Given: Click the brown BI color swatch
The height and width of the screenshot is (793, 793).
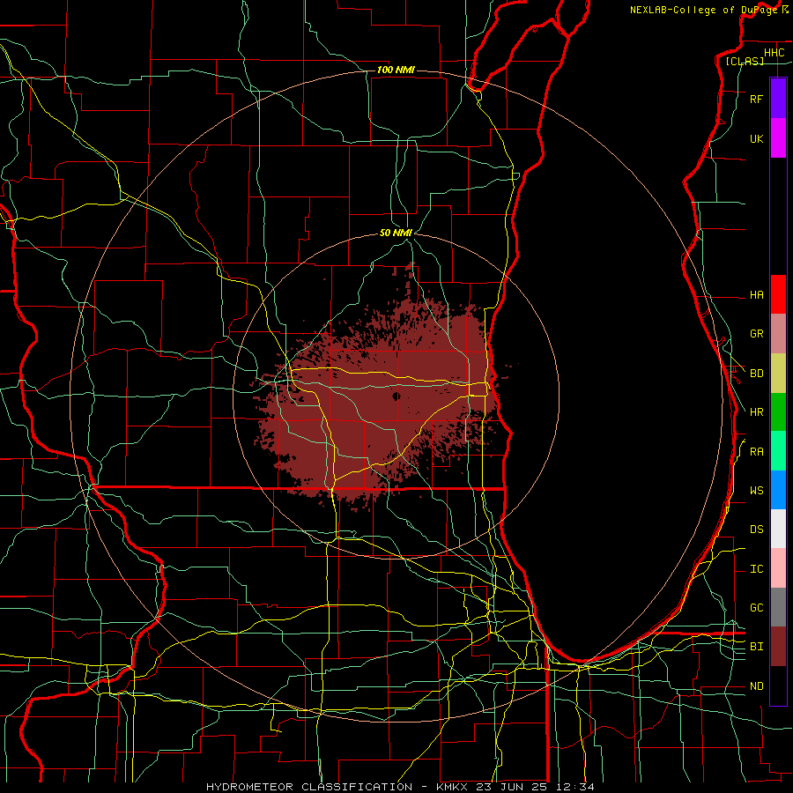Looking at the screenshot, I should 778,647.
